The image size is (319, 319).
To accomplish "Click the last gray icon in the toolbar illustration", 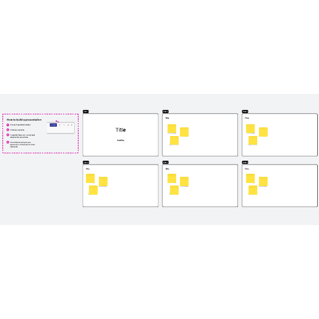I will (x=72, y=125).
